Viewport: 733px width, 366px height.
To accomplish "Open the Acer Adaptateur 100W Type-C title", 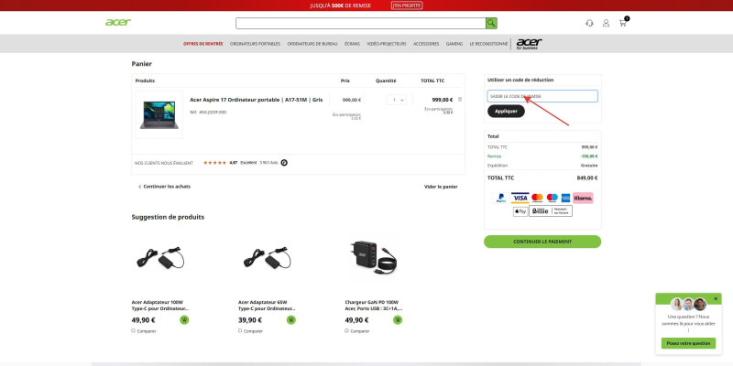I will (x=160, y=306).
